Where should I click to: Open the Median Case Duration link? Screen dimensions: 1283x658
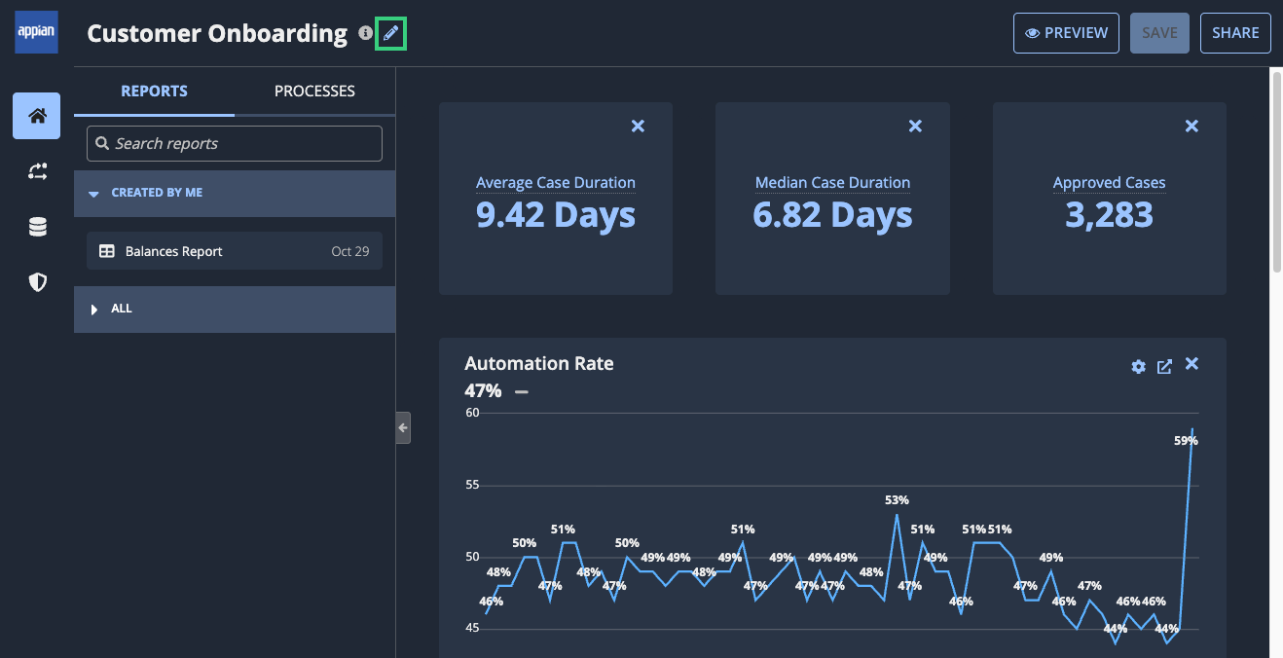click(x=832, y=183)
